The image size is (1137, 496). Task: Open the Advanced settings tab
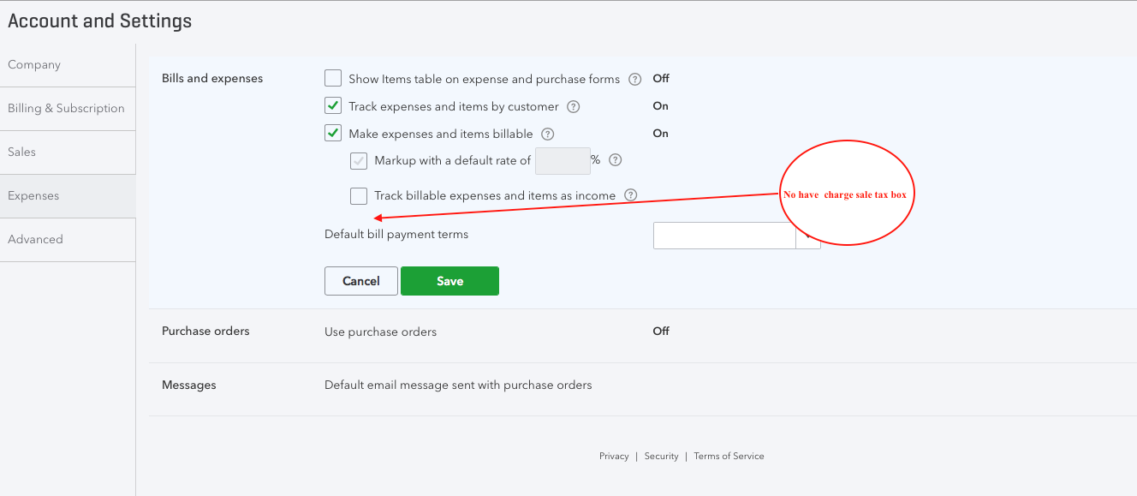tap(35, 239)
